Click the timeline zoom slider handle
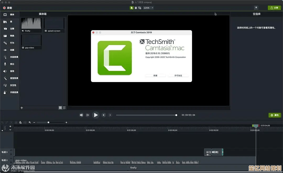 [x=48, y=122]
